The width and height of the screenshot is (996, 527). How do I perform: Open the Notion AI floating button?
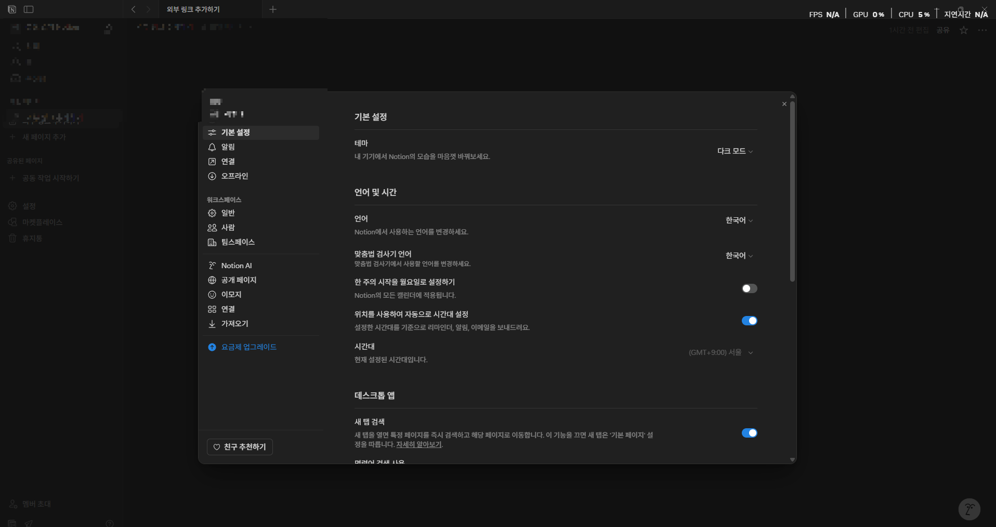point(969,509)
